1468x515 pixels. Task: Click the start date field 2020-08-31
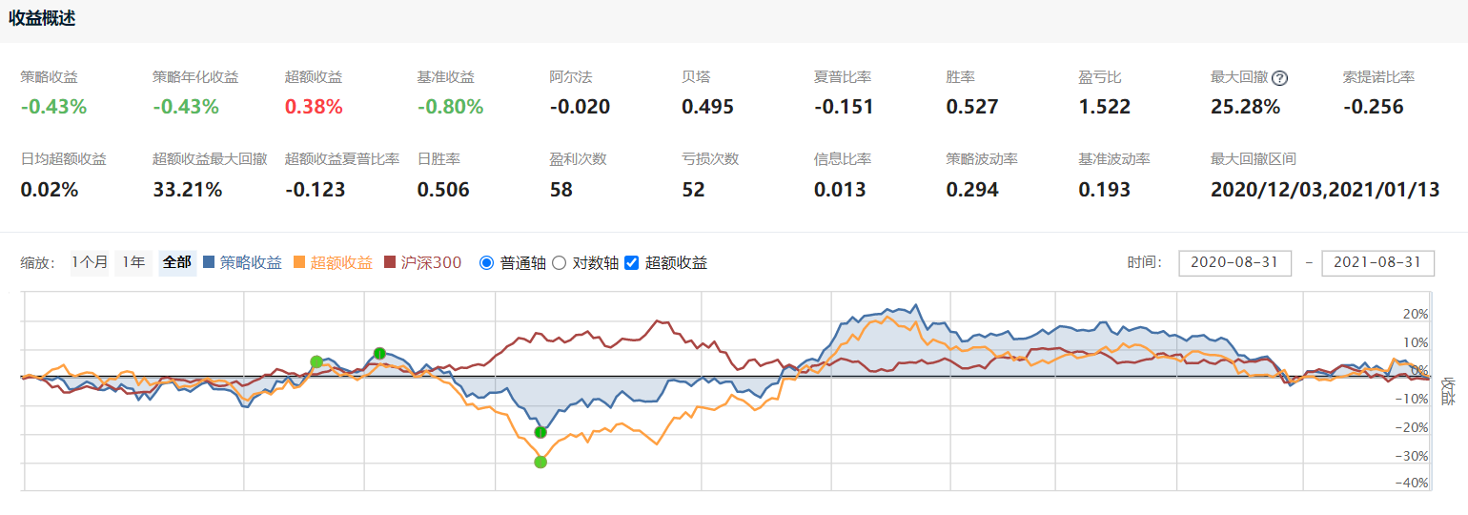[x=1235, y=262]
